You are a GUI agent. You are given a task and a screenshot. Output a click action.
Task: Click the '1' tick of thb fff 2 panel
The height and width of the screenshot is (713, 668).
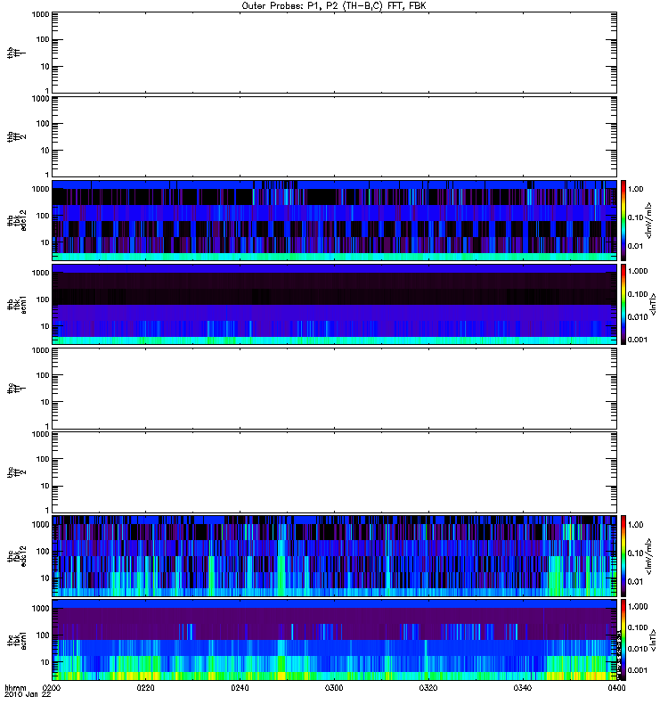47,175
